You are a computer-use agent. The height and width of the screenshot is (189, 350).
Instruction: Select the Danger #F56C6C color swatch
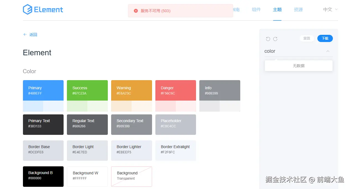click(x=176, y=90)
